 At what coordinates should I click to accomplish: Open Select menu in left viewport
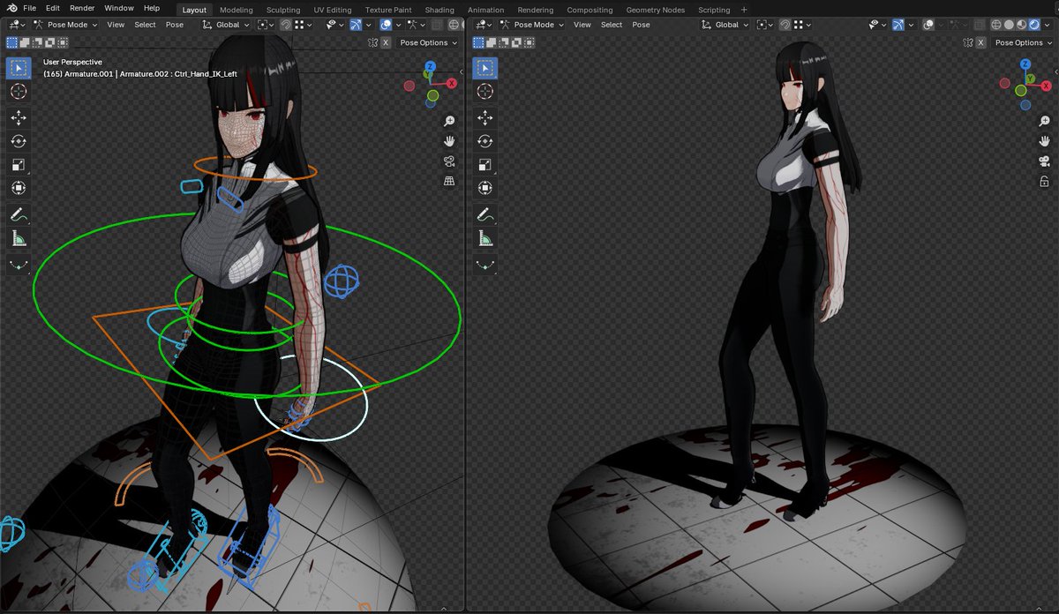tap(145, 25)
